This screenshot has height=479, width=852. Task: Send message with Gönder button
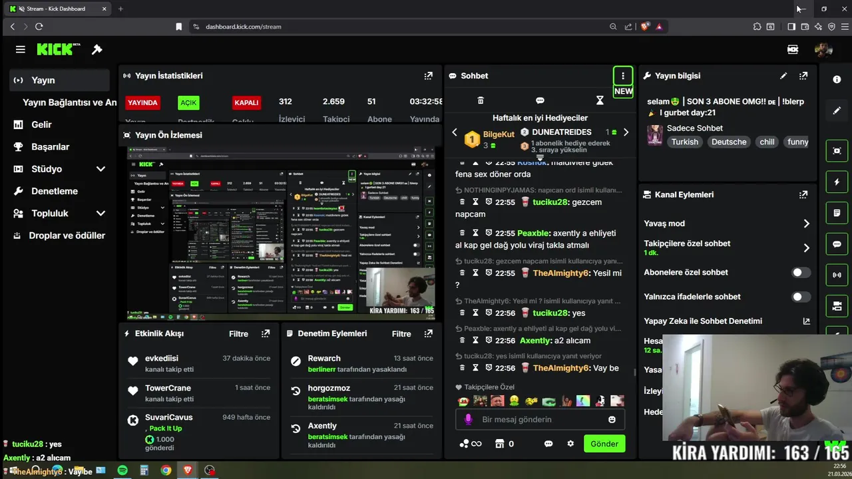[604, 444]
